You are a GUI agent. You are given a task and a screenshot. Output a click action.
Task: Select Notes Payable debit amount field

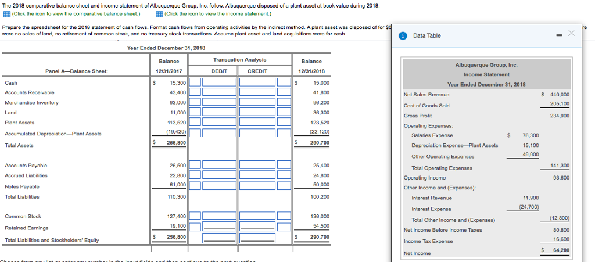point(220,185)
